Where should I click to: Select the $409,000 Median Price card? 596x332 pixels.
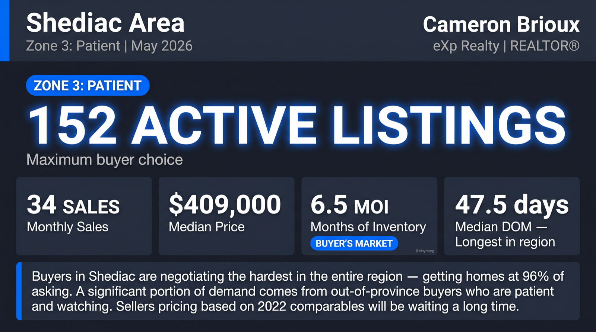(226, 216)
